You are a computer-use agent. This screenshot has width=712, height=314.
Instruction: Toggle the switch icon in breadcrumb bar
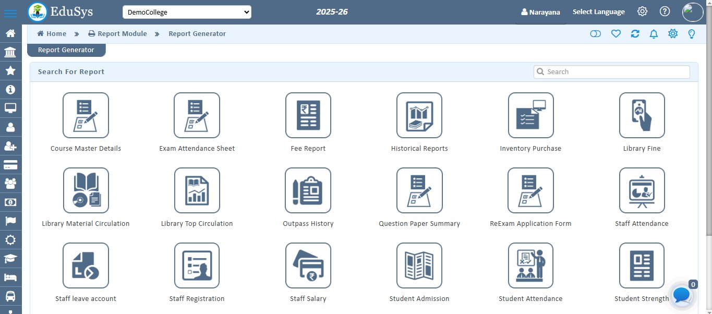click(x=595, y=34)
